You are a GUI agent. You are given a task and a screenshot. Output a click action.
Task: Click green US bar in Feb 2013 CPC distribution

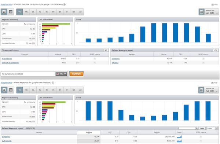click(54, 102)
